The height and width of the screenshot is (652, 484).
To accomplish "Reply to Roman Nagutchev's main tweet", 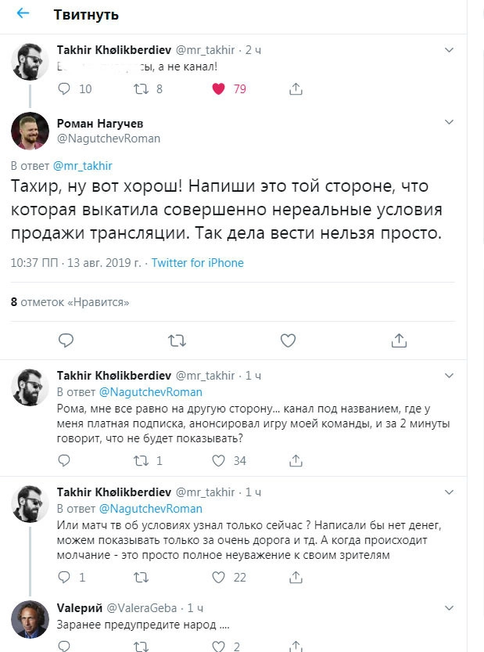I will (x=66, y=340).
